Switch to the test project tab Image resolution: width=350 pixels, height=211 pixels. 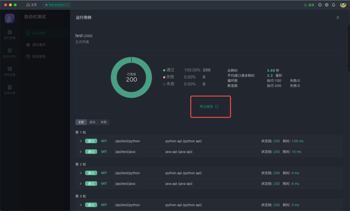pos(57,5)
